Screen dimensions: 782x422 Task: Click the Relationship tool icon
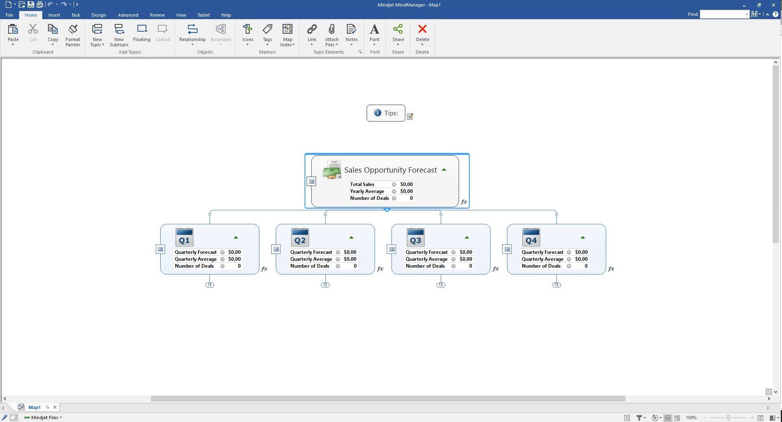tap(192, 29)
